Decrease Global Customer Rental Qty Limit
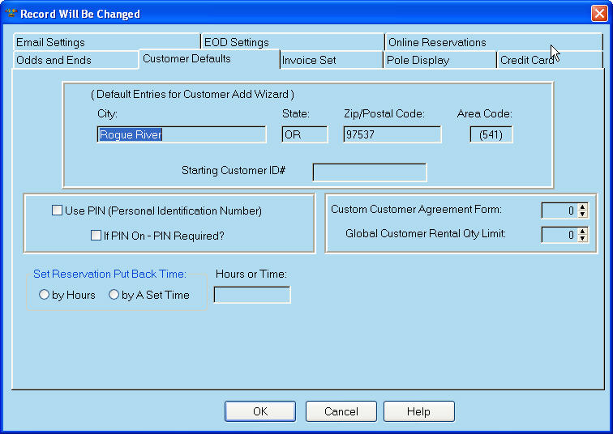The width and height of the screenshot is (613, 434). (582, 239)
